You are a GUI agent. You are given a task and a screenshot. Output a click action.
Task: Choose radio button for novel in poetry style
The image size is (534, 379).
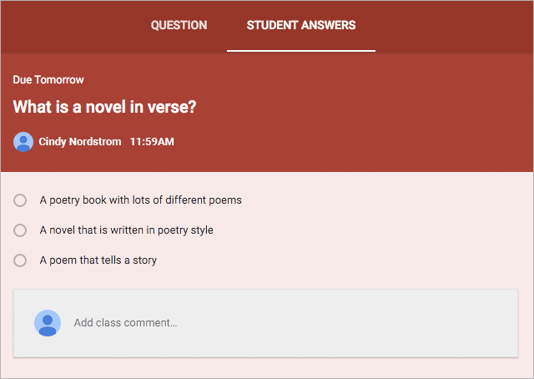20,230
